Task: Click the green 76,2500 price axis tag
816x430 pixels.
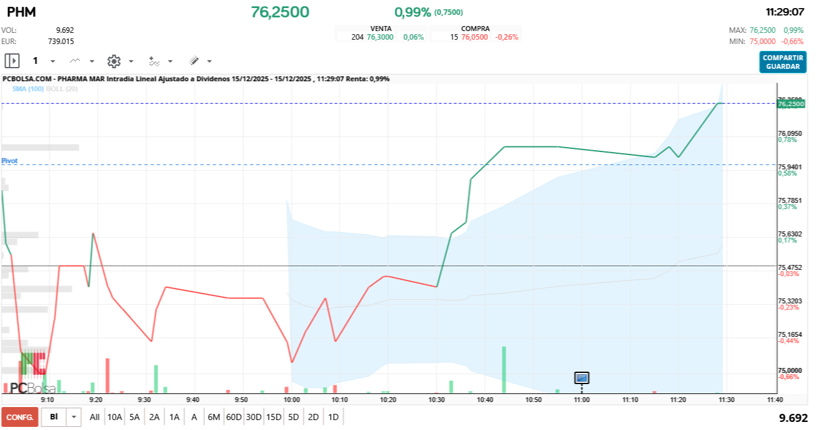Action: [x=791, y=104]
